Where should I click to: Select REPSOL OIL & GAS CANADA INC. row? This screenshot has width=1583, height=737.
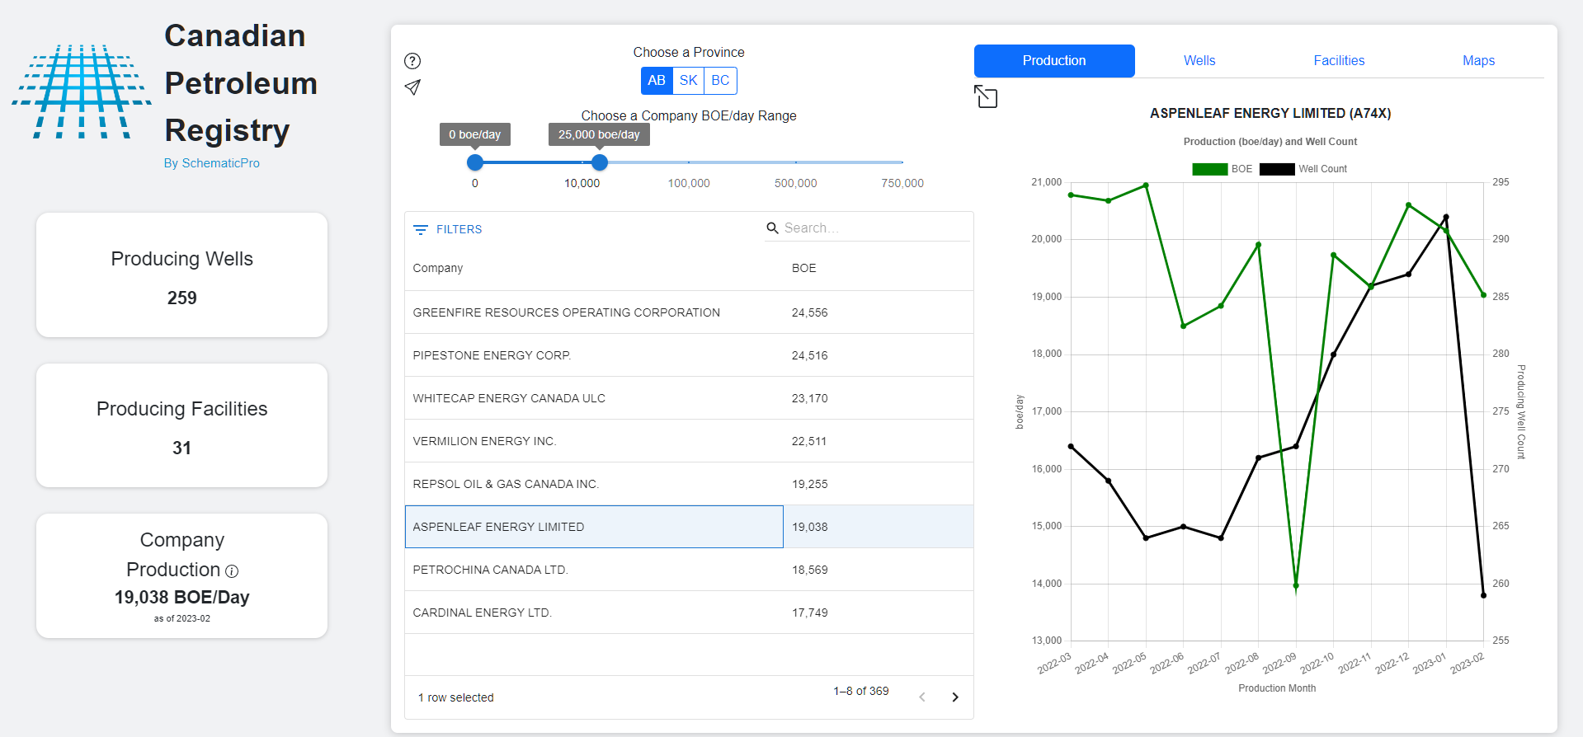click(x=689, y=484)
